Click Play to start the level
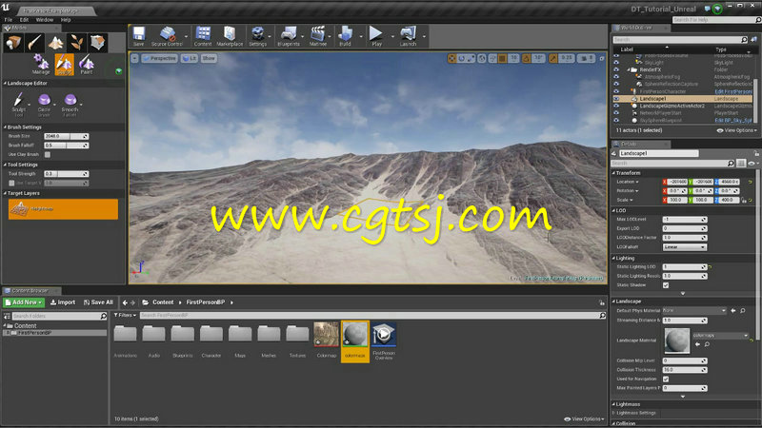Image resolution: width=762 pixels, height=428 pixels. (376, 36)
